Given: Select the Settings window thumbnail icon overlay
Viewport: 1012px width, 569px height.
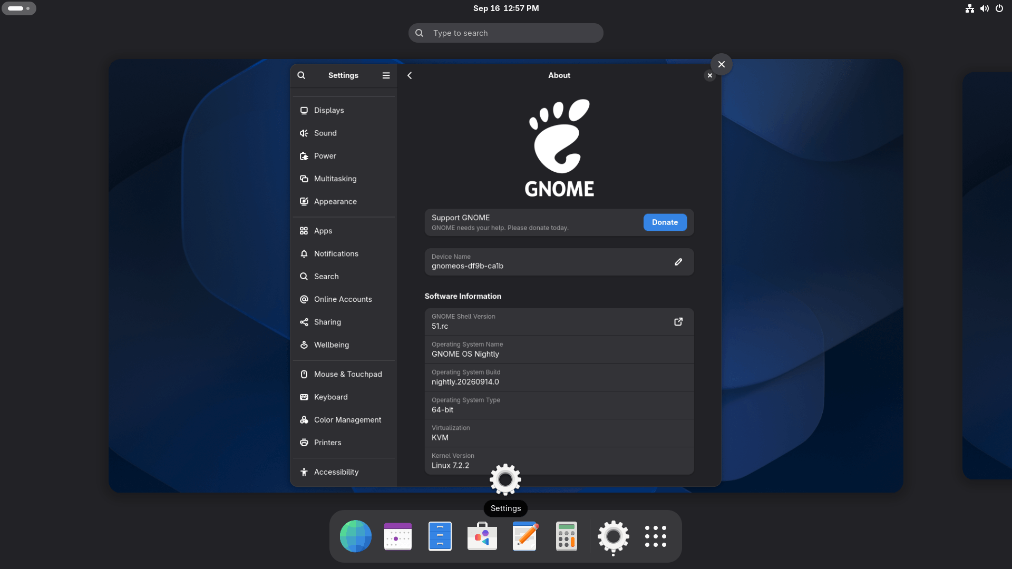Looking at the screenshot, I should click(505, 479).
